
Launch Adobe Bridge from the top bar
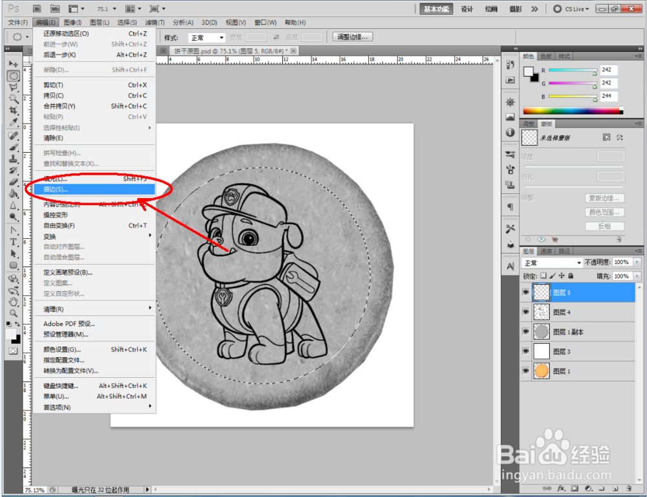click(x=37, y=8)
